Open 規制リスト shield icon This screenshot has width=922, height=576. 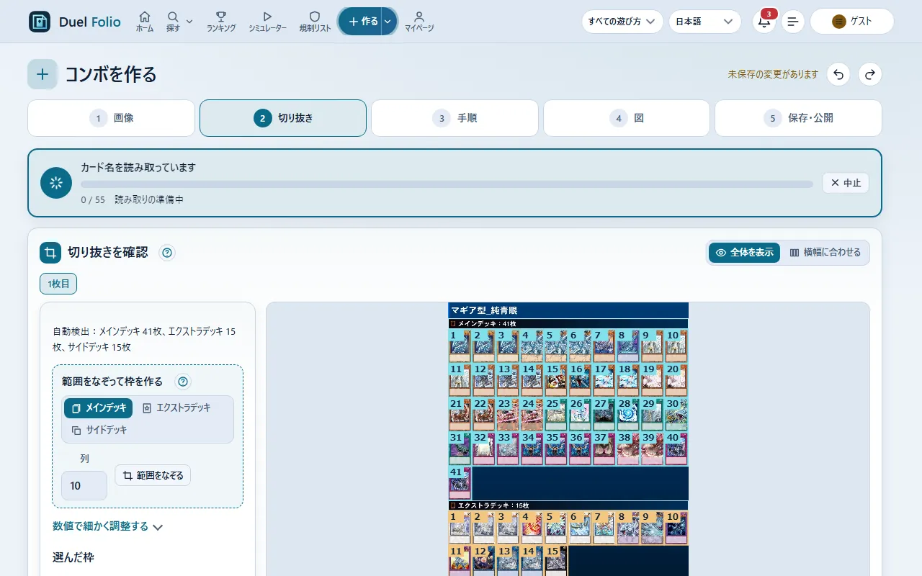point(315,17)
